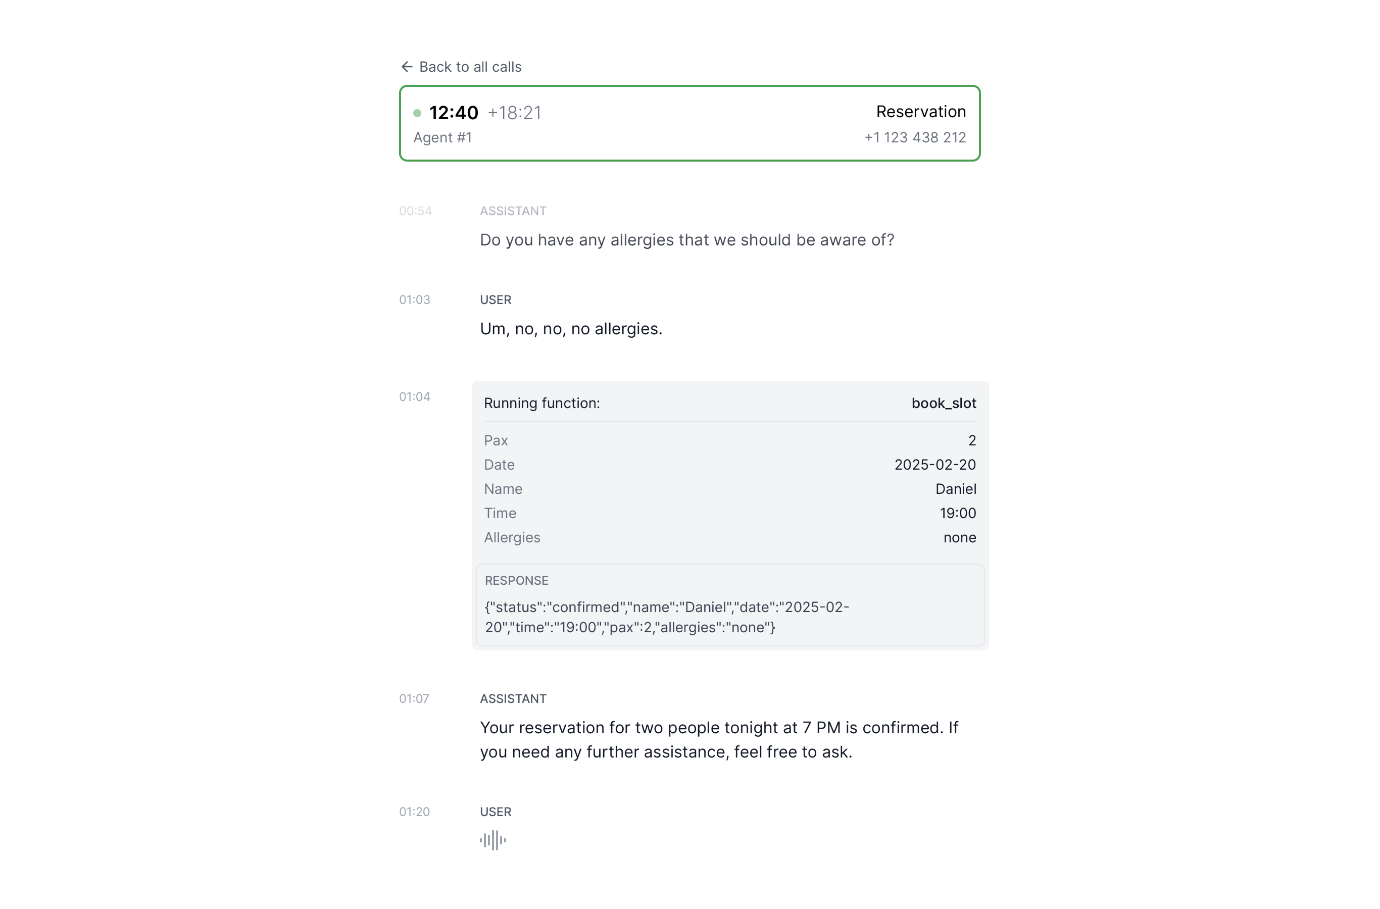Click the Running function header

(541, 403)
